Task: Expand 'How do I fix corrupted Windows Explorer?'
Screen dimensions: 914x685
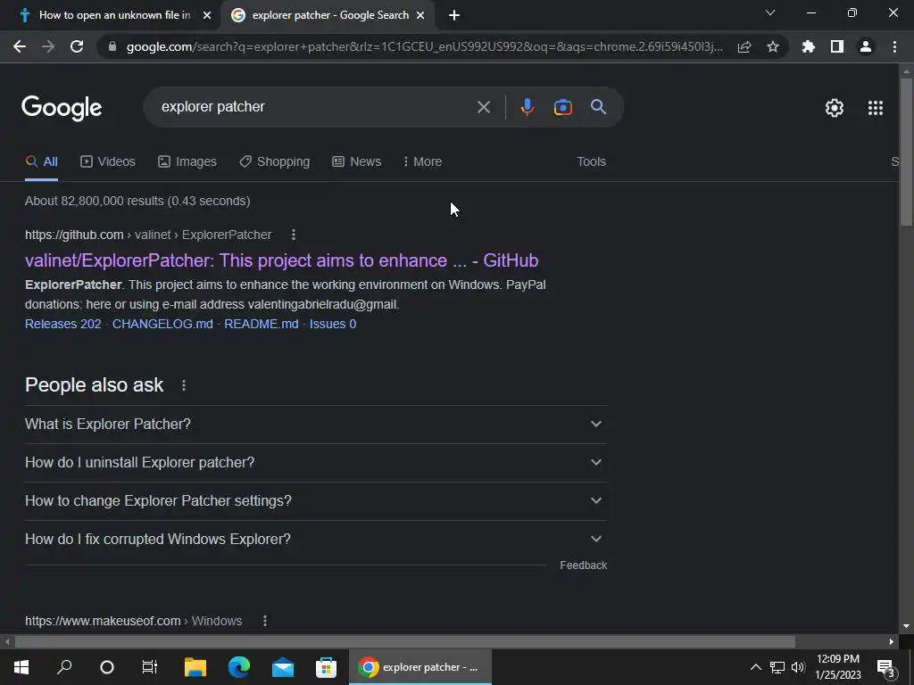Action: click(x=315, y=540)
